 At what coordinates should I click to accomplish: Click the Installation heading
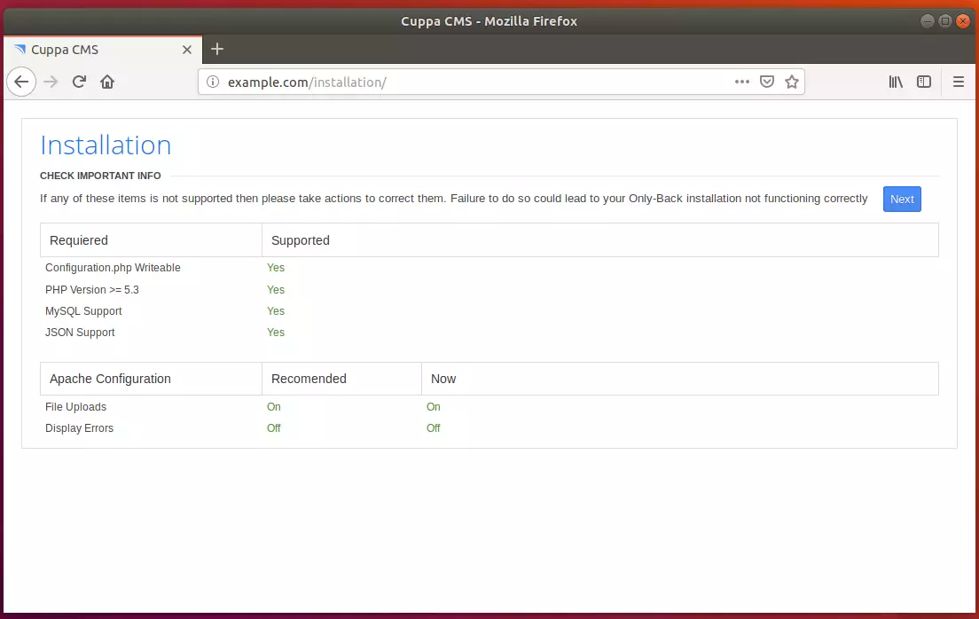[106, 145]
